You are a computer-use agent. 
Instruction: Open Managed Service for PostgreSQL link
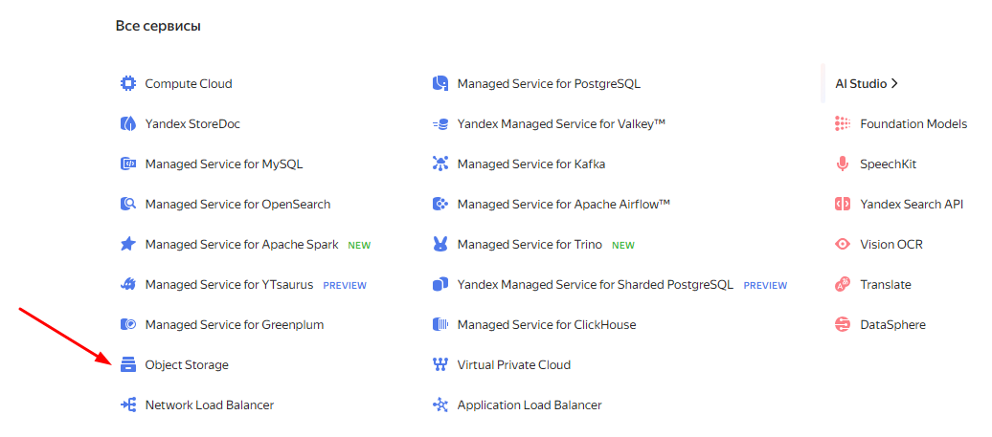click(549, 84)
